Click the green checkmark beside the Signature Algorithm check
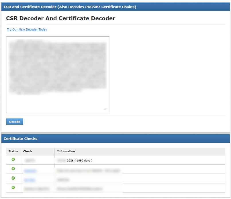This screenshot has height=199, width=231. point(13,188)
